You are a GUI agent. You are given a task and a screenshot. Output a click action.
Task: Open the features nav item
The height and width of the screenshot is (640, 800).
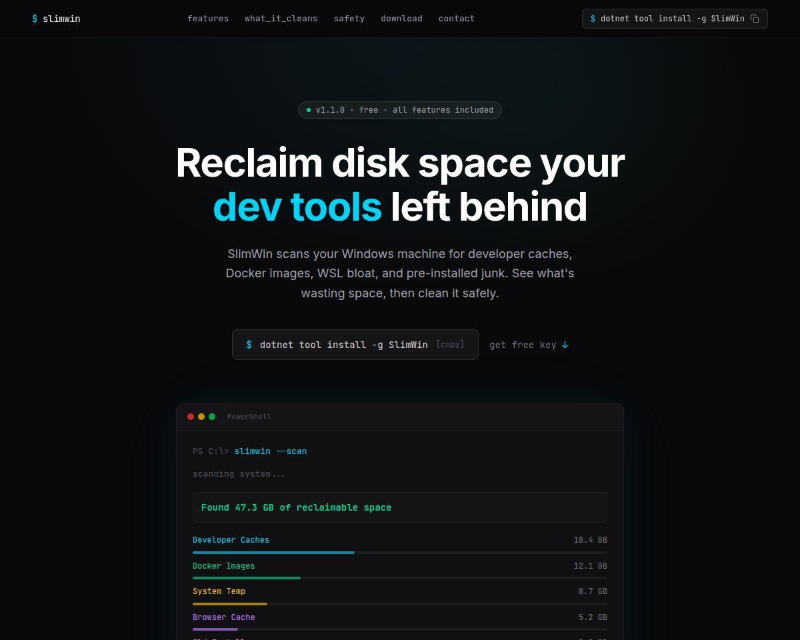point(208,19)
